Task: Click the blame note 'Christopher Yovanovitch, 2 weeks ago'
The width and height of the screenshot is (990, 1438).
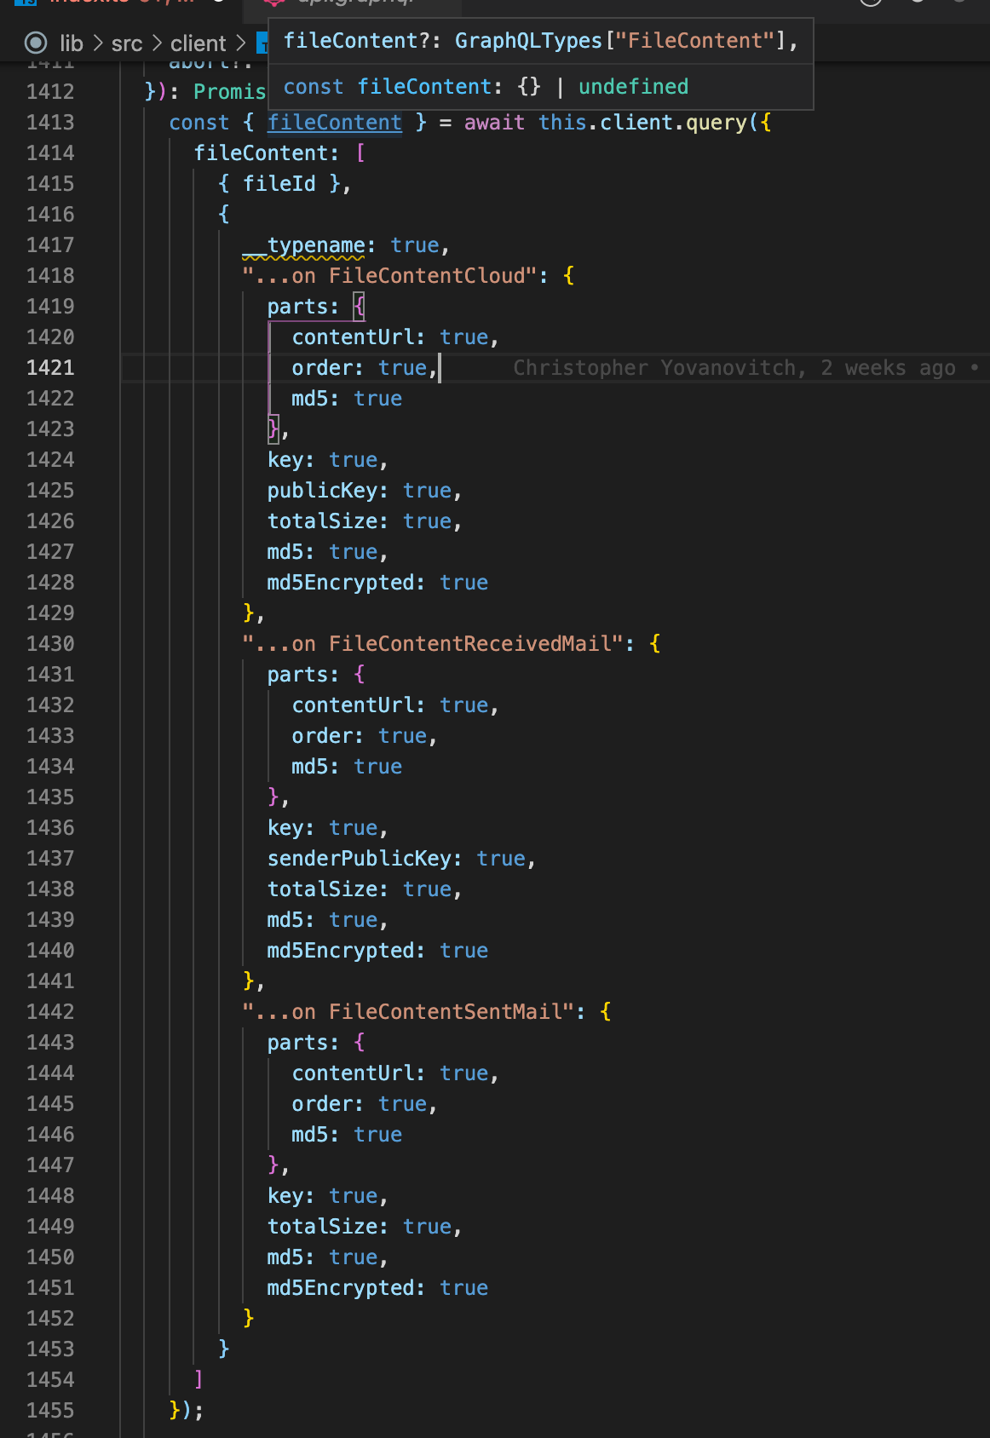Action: coord(734,368)
